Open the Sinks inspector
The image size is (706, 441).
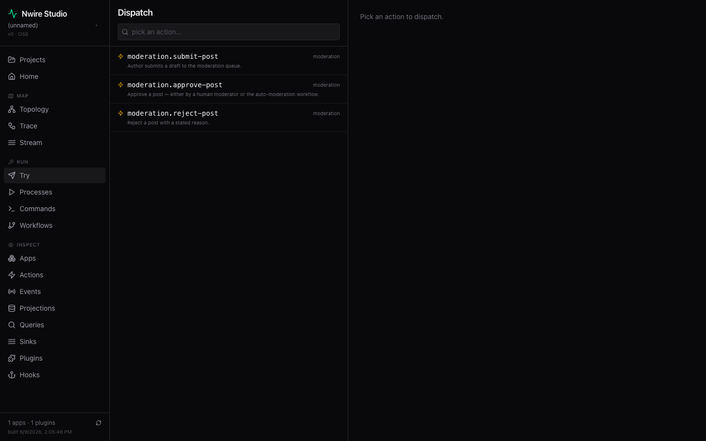pos(54,342)
